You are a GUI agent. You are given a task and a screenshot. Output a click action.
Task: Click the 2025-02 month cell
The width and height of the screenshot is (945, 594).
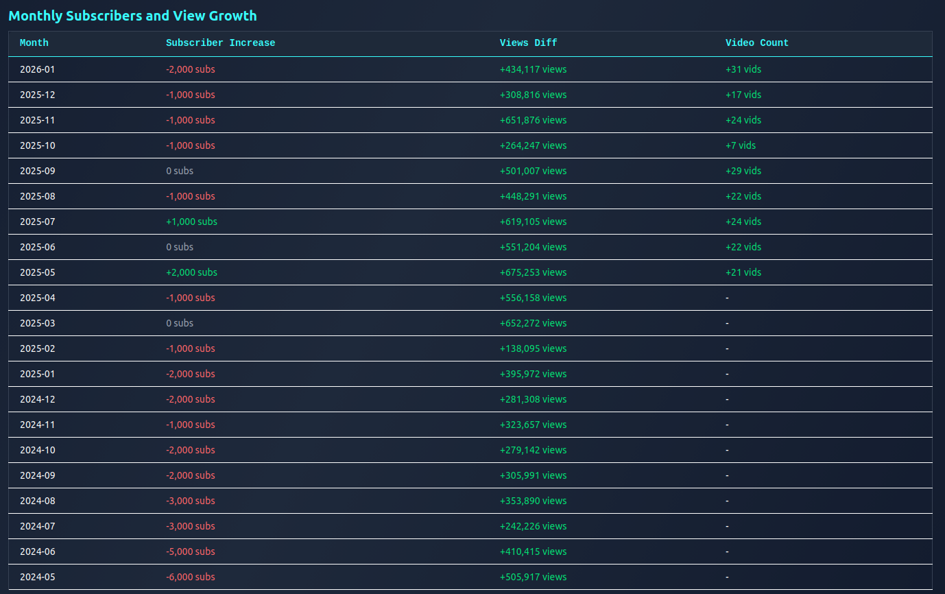[x=37, y=348]
